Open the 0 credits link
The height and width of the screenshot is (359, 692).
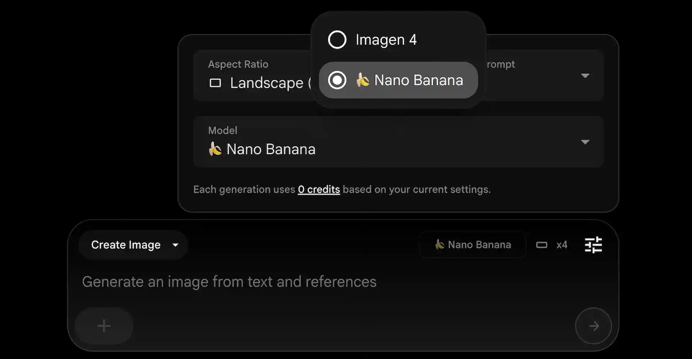[319, 190]
